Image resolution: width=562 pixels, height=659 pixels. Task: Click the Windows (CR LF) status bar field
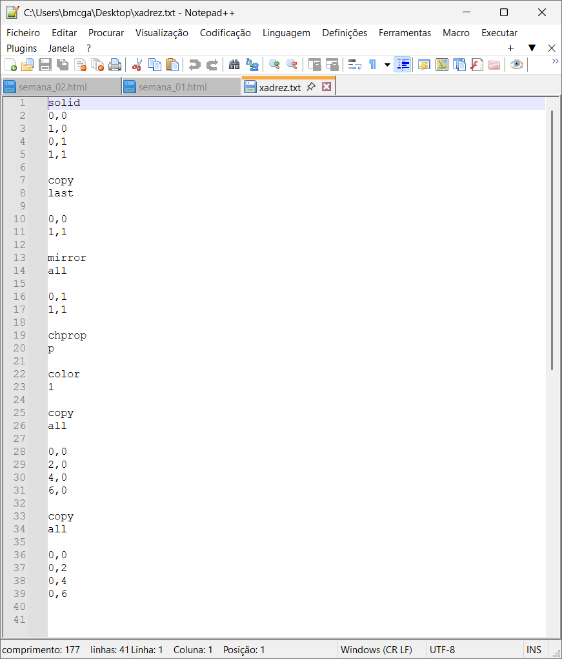click(376, 650)
